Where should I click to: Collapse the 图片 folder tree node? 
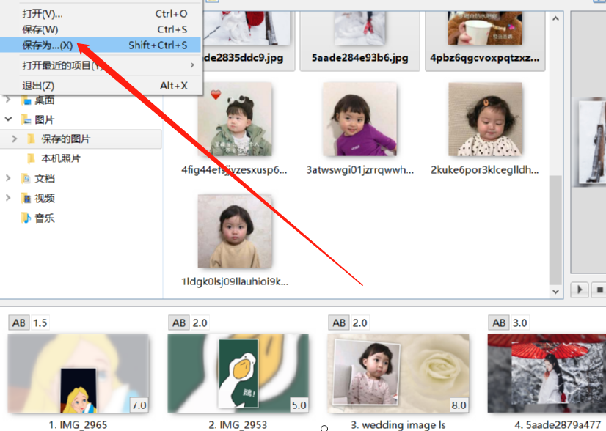9,119
